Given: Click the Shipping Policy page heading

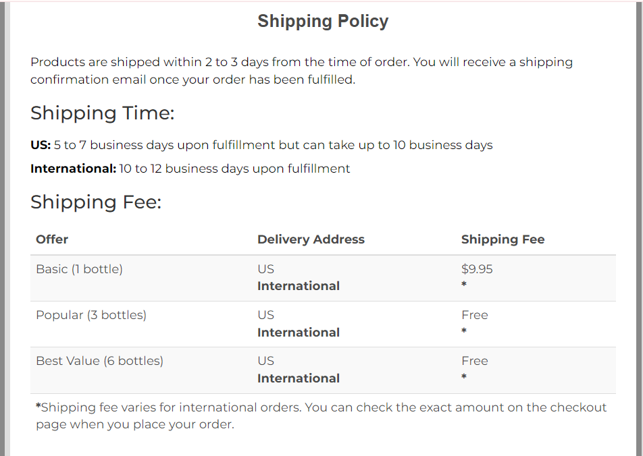Looking at the screenshot, I should (323, 22).
